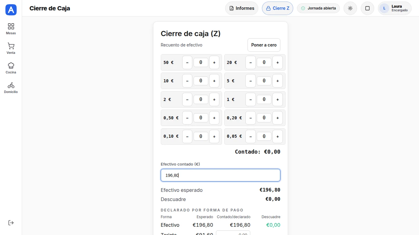
Task: Open Laura's user profile menu
Action: coord(395,8)
